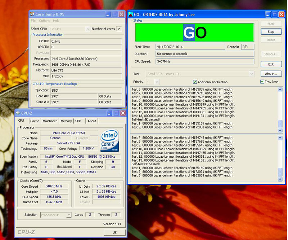The width and height of the screenshot is (288, 240).
Task: Open the File menu in Core Temp
Action: pyautogui.click(x=33, y=21)
